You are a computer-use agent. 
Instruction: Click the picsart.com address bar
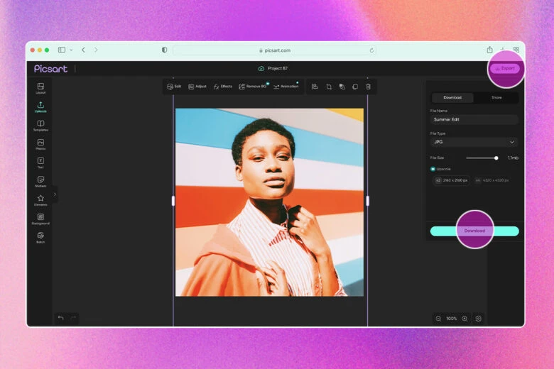[275, 50]
